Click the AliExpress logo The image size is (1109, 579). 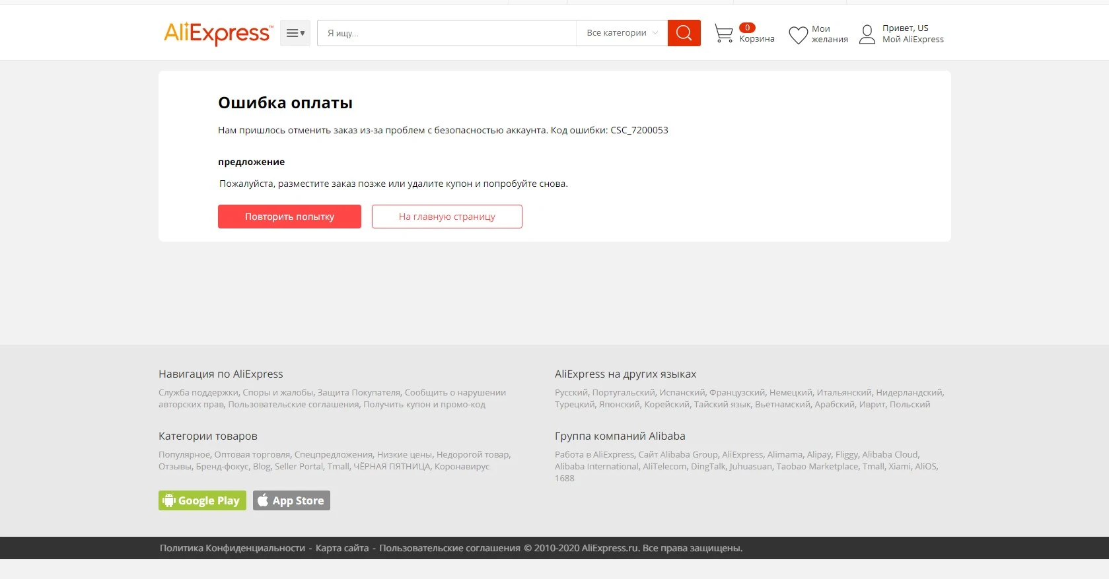[218, 33]
